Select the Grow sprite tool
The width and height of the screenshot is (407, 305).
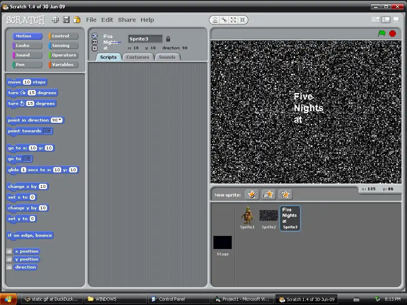[233, 20]
